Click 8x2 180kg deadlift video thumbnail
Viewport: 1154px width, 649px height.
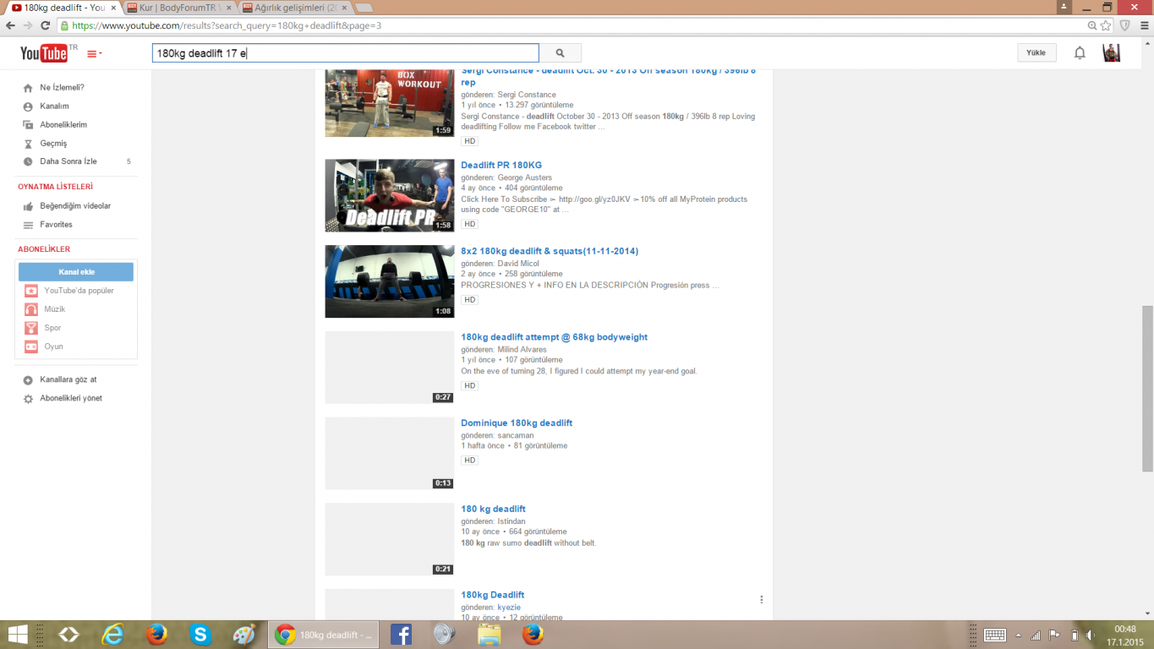click(390, 281)
